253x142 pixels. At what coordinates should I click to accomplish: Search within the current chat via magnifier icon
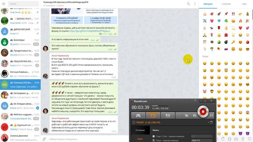pyautogui.click(x=188, y=4)
